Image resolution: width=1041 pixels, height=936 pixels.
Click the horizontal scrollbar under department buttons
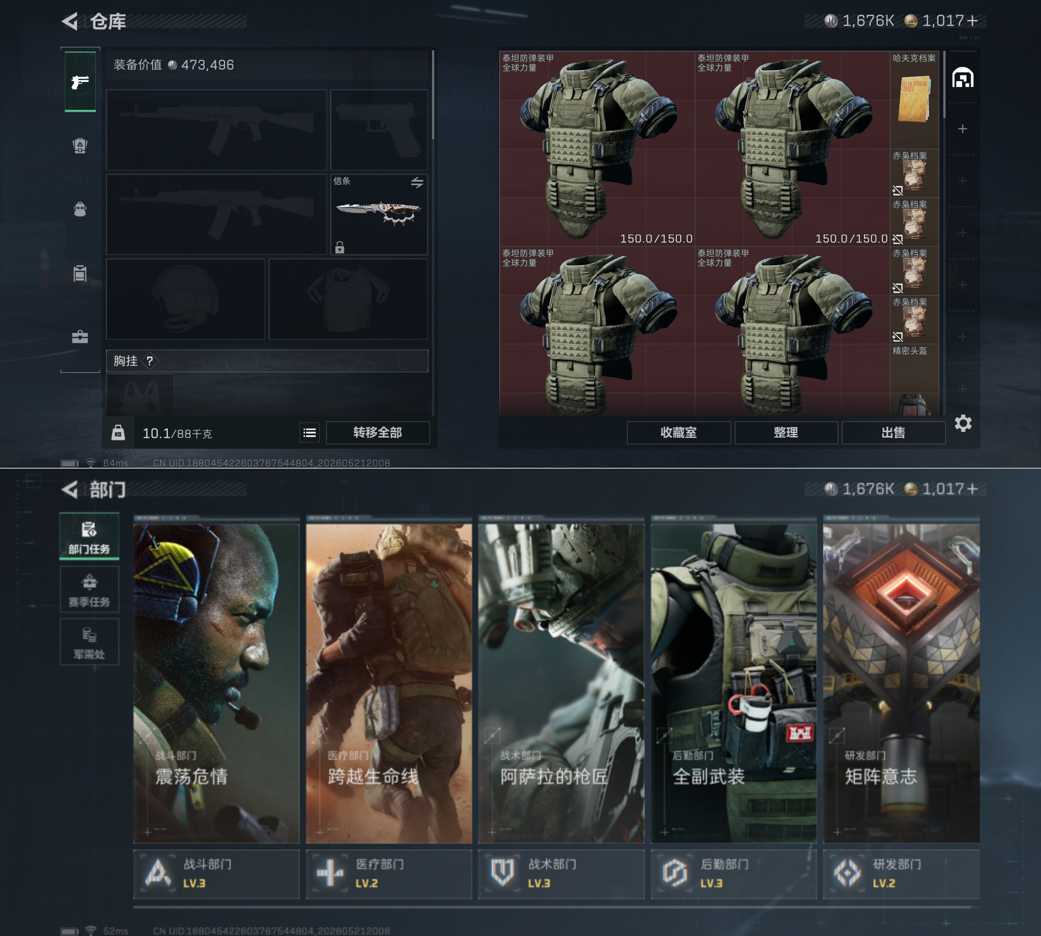coord(552,907)
